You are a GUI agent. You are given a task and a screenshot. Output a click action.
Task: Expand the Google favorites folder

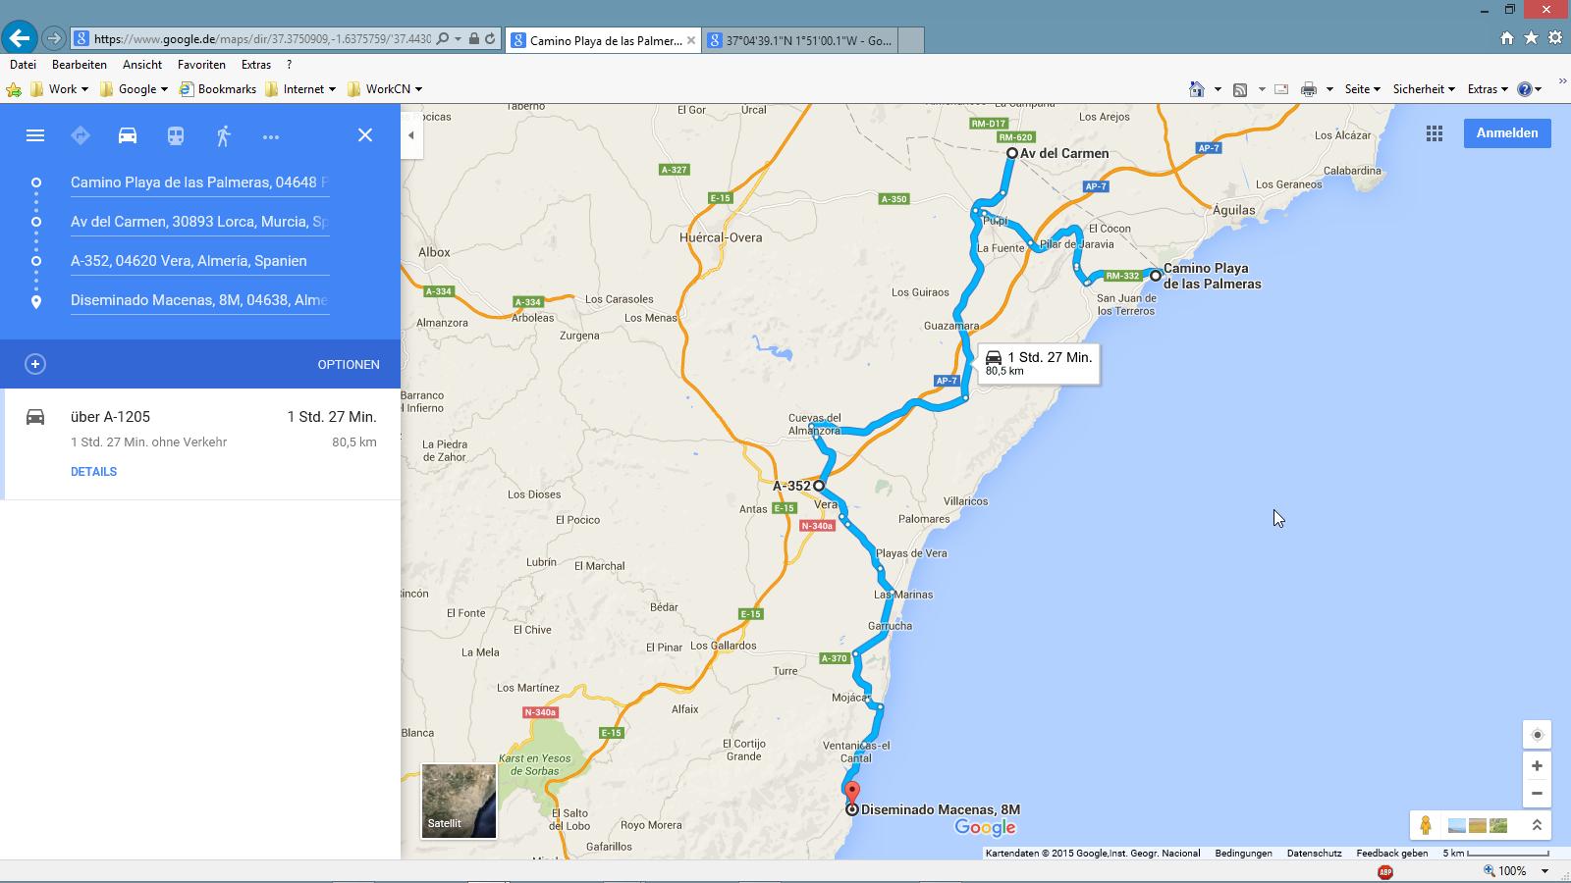pyautogui.click(x=134, y=89)
